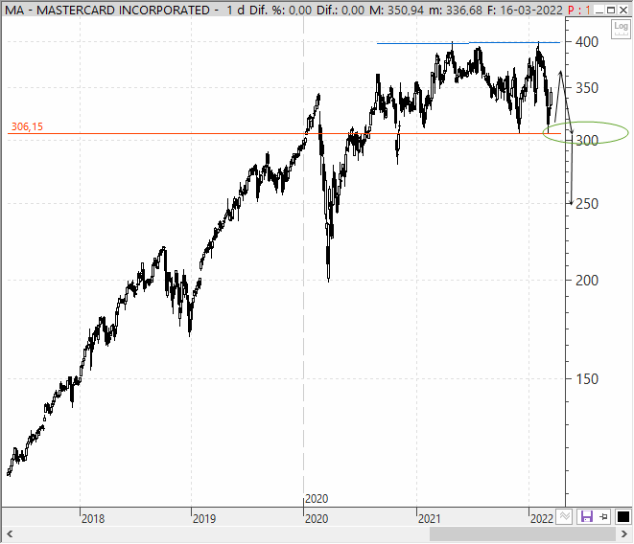Click the M: 350,94 maximum value
Screen dimensions: 634x544
click(x=397, y=10)
